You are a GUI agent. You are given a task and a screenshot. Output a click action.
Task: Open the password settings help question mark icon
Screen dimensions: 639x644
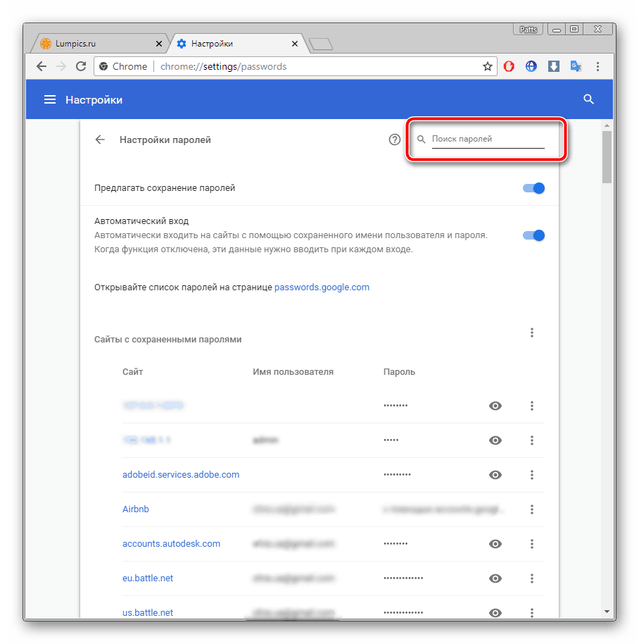click(395, 140)
